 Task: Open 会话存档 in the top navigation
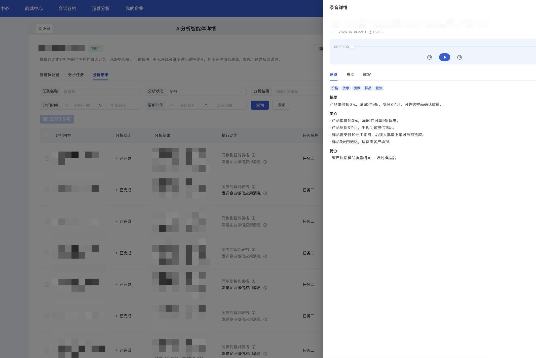point(67,9)
